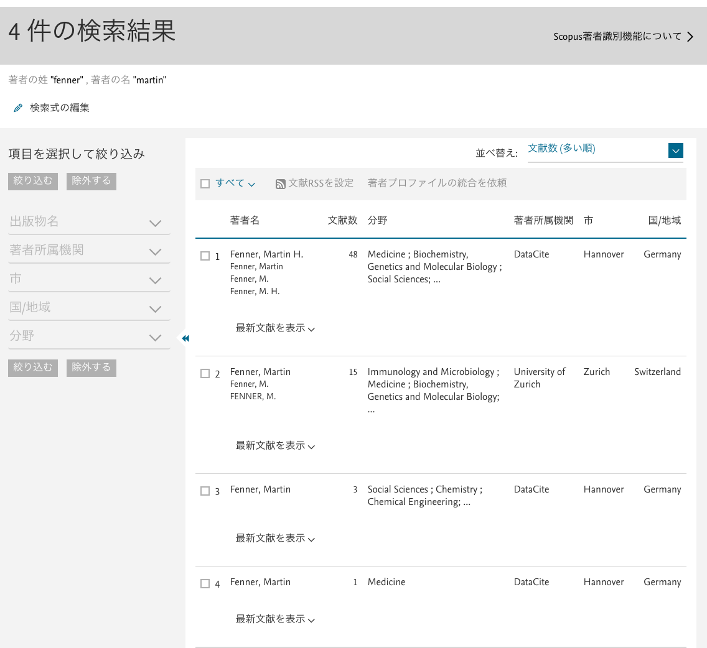The width and height of the screenshot is (707, 648).
Task: Select checkbox for result 3 Fenner, Martin
Action: (205, 491)
